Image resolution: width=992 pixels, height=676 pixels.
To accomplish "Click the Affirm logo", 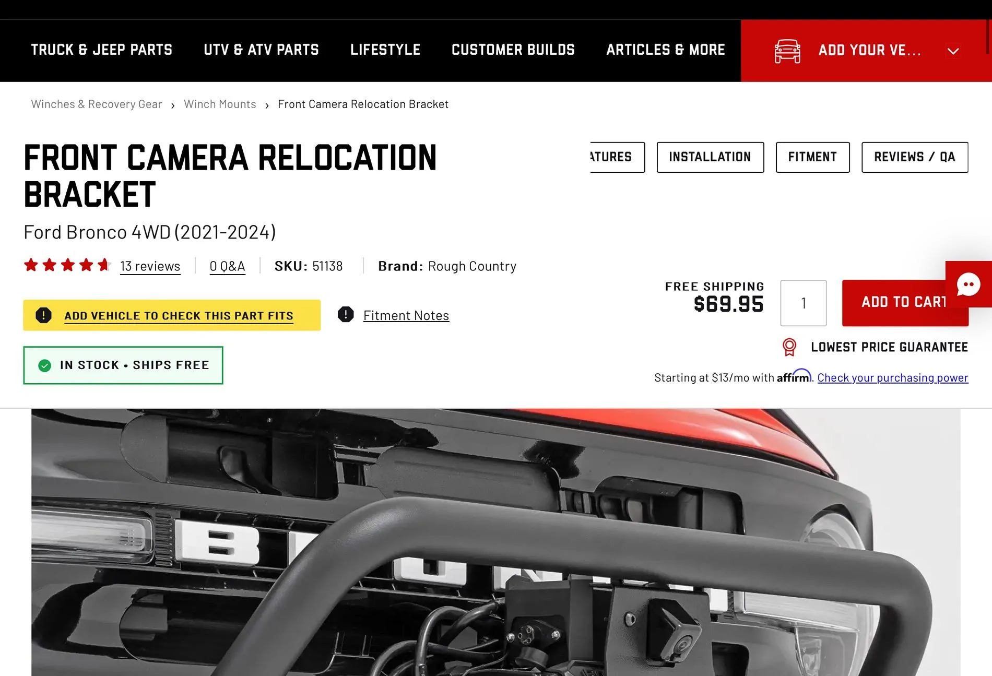I will (794, 376).
